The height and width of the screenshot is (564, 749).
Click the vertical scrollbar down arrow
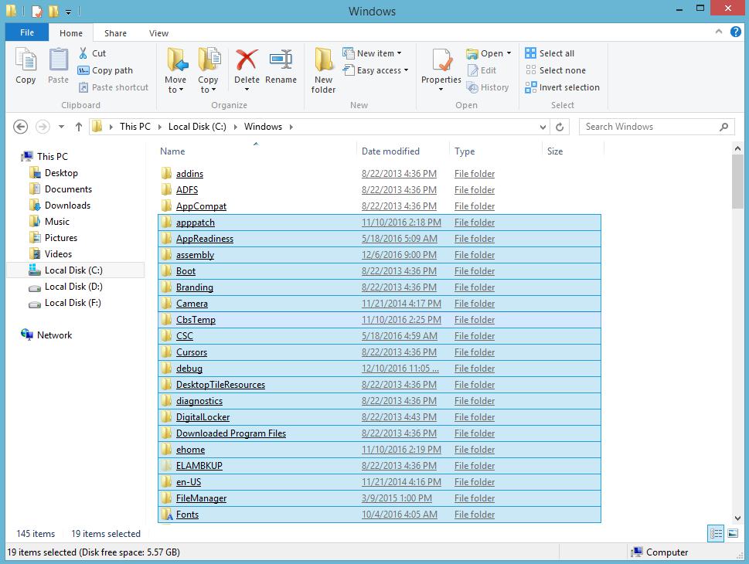[x=737, y=518]
